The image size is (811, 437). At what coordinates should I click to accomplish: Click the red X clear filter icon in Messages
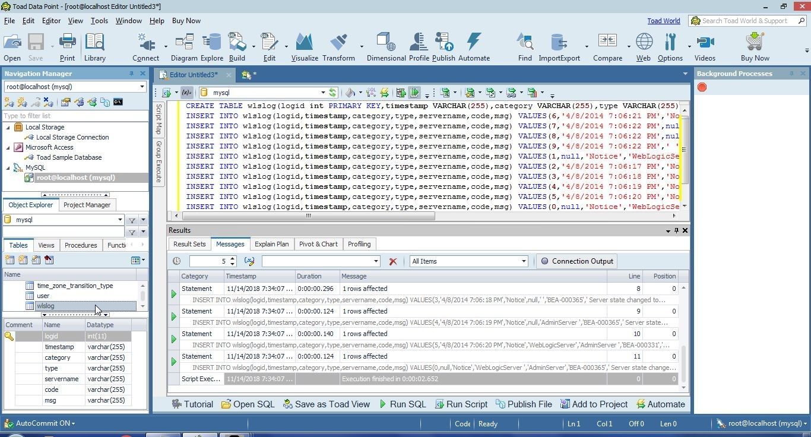(392, 261)
